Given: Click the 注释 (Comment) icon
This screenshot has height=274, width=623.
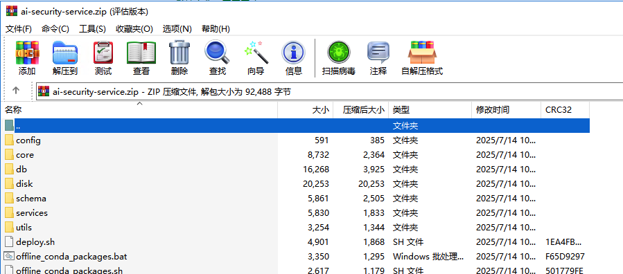Looking at the screenshot, I should point(378,53).
